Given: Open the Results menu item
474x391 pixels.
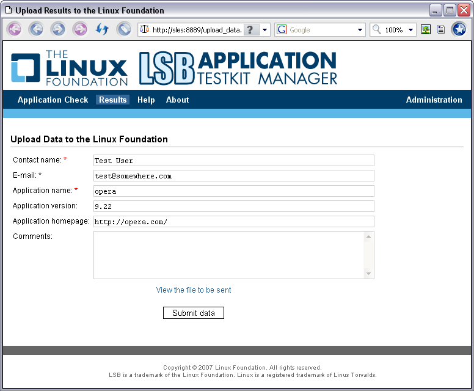Looking at the screenshot, I should (113, 100).
